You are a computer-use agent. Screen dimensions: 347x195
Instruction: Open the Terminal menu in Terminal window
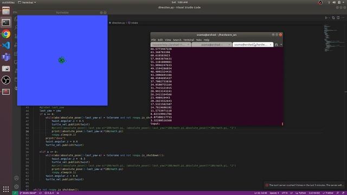pyautogui.click(x=189, y=40)
